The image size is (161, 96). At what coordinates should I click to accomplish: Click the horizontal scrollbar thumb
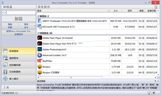tap(71, 78)
